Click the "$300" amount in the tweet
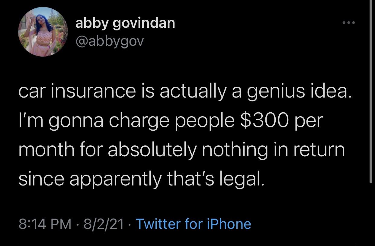 click(x=268, y=120)
